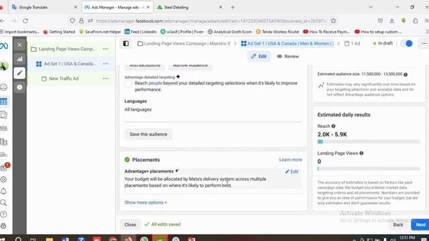Enable Advantage detailed targeting checkbox
Viewport: 429px width, 241px height.
point(128,84)
